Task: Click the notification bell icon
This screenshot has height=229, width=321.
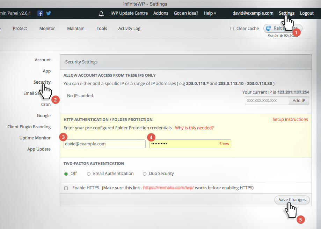Action: coord(101,13)
